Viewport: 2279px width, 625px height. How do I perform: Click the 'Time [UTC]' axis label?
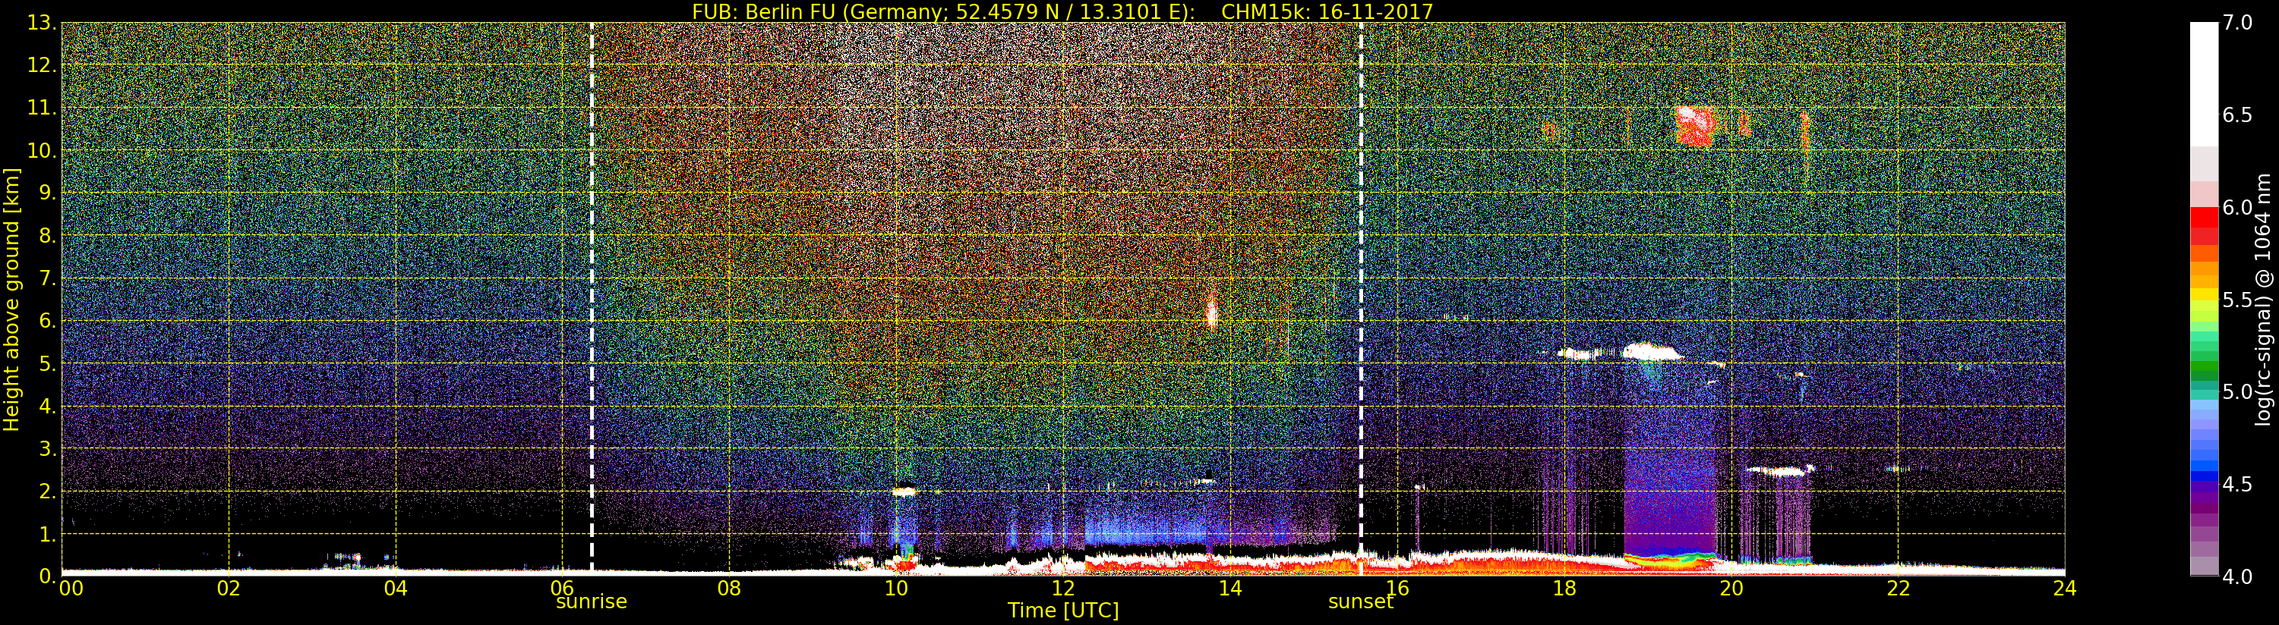pos(1063,611)
